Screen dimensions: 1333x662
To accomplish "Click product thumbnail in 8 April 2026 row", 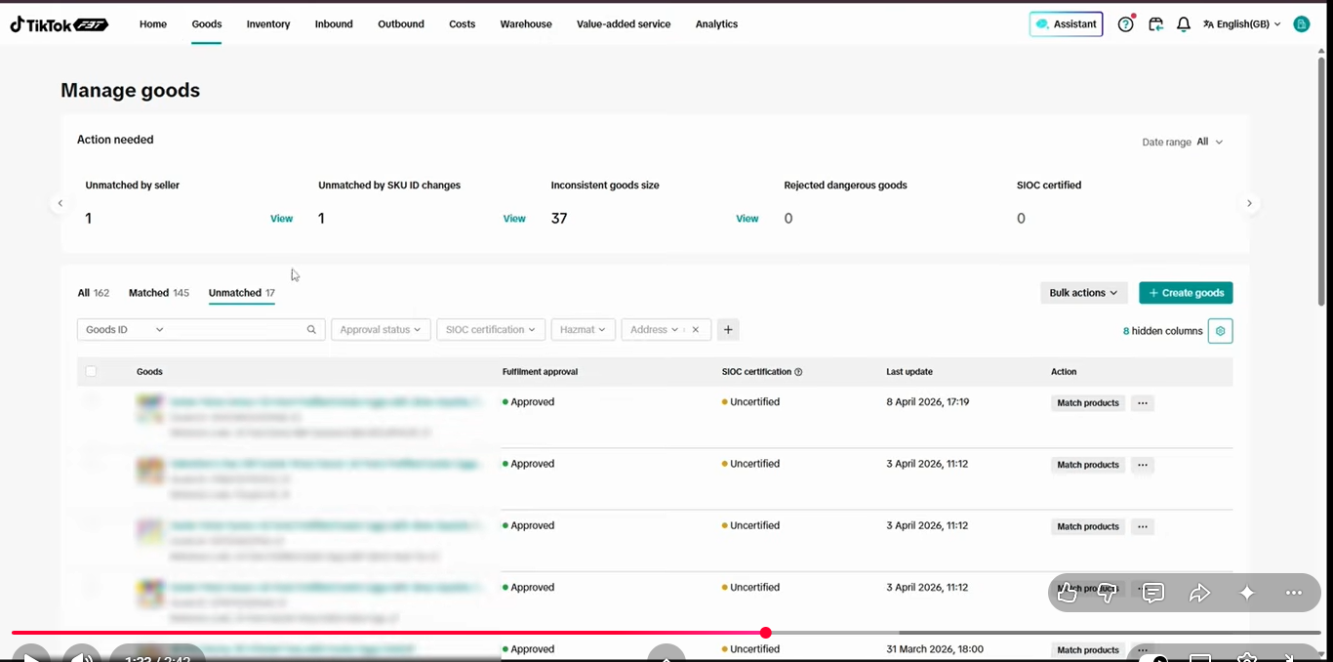I will 149,408.
